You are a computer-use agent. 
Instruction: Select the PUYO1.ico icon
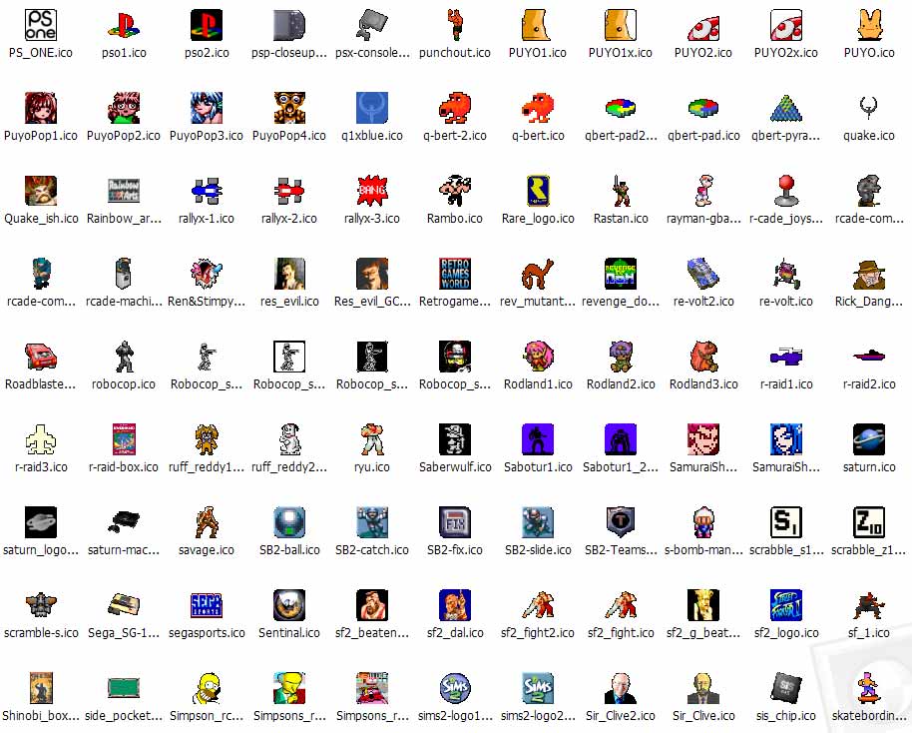pos(538,25)
